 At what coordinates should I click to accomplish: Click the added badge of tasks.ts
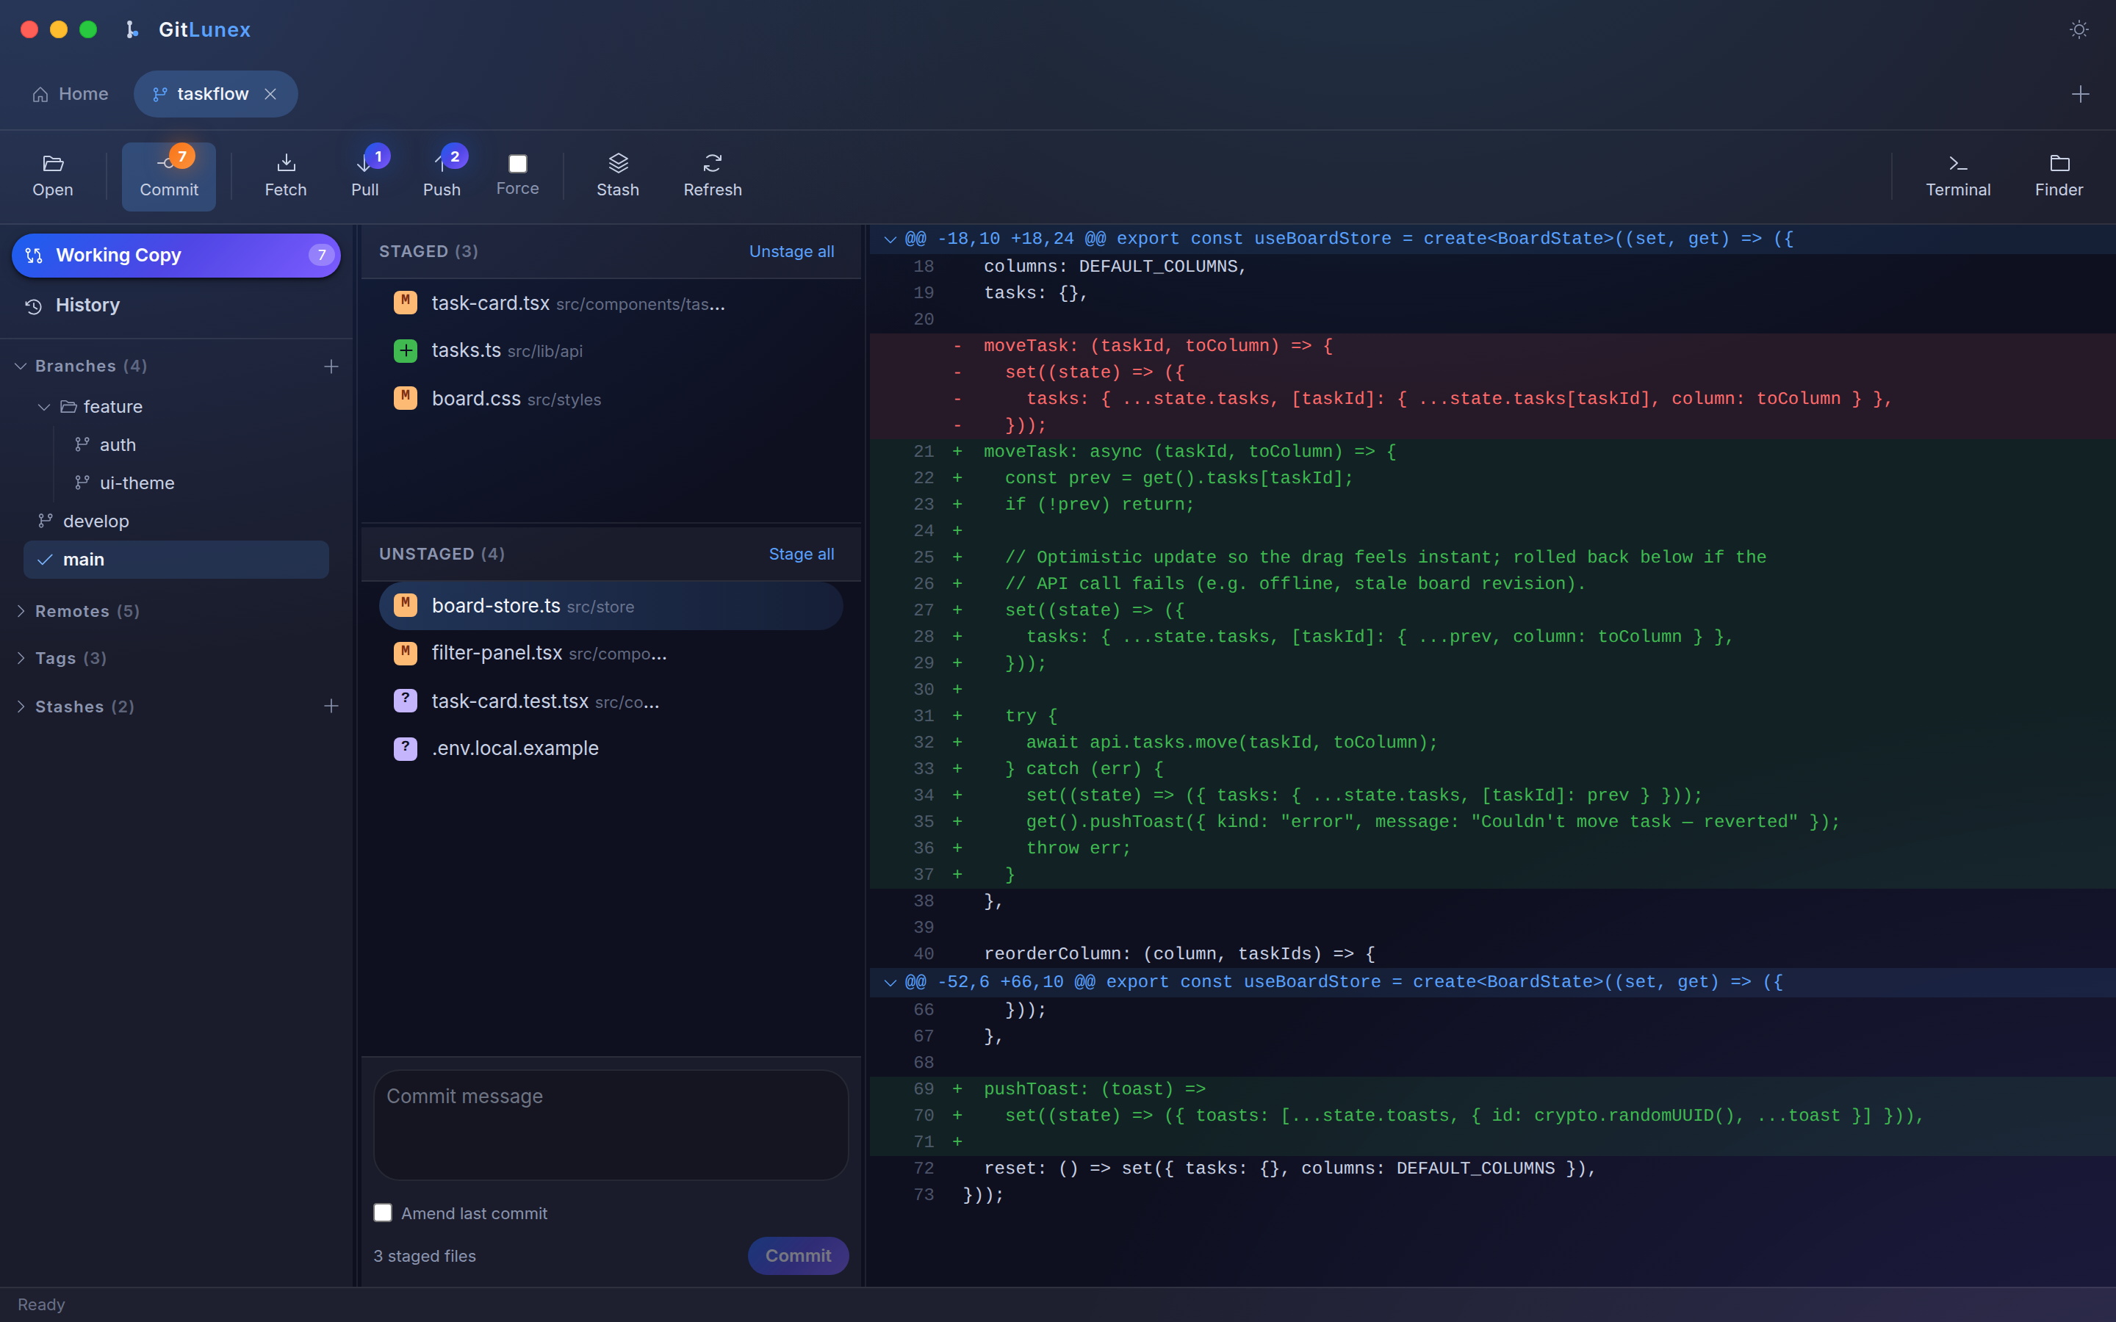pyautogui.click(x=406, y=350)
